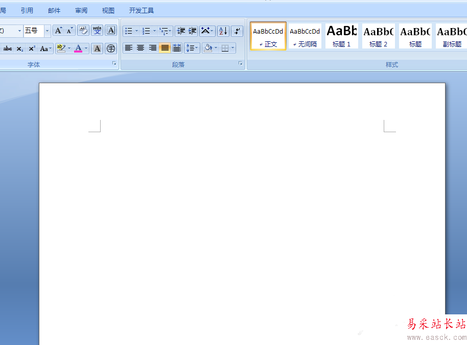Screen dimensions: 467x345
Task: Apply the 副标题 style
Action: [x=451, y=36]
